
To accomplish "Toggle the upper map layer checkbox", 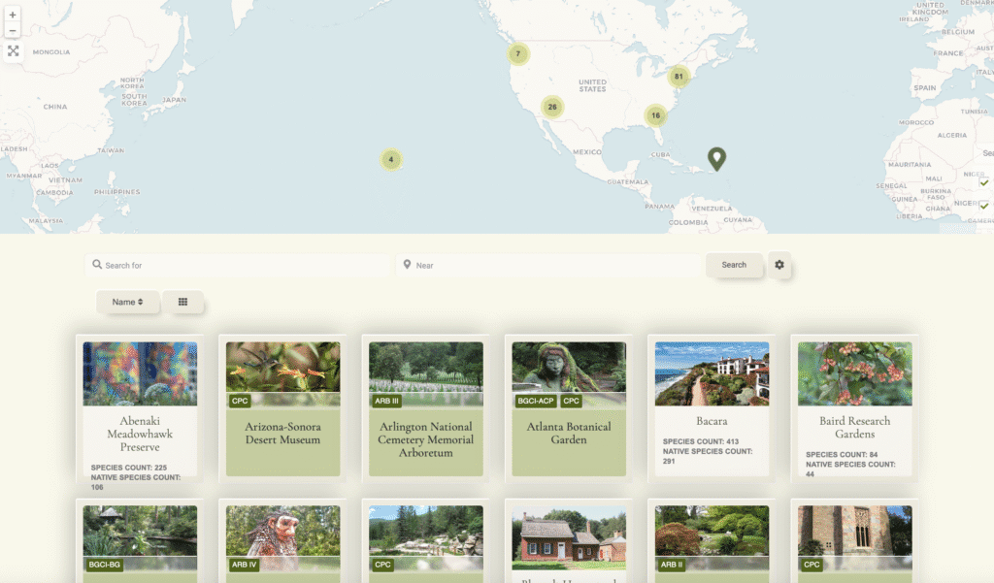I will pyautogui.click(x=983, y=182).
